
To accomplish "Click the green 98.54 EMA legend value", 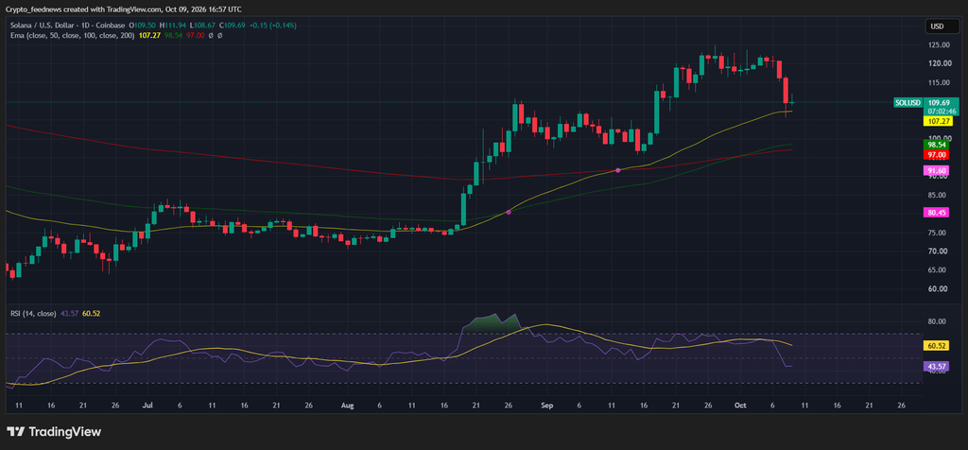I will coord(173,35).
